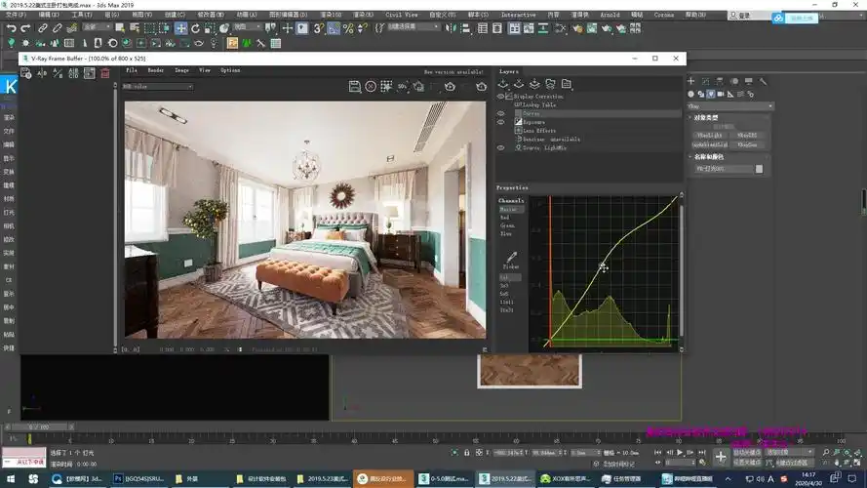Click the Undo arrow in main toolbar
The height and width of the screenshot is (488, 867).
click(11, 27)
